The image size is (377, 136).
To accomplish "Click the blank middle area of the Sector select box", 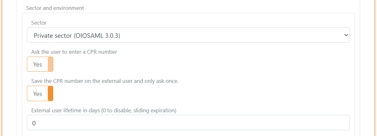I will (x=224, y=35).
